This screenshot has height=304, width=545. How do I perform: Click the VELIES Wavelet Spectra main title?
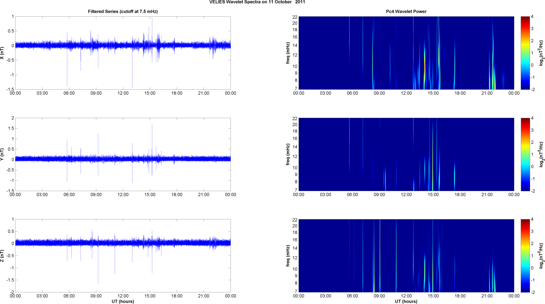click(257, 2)
